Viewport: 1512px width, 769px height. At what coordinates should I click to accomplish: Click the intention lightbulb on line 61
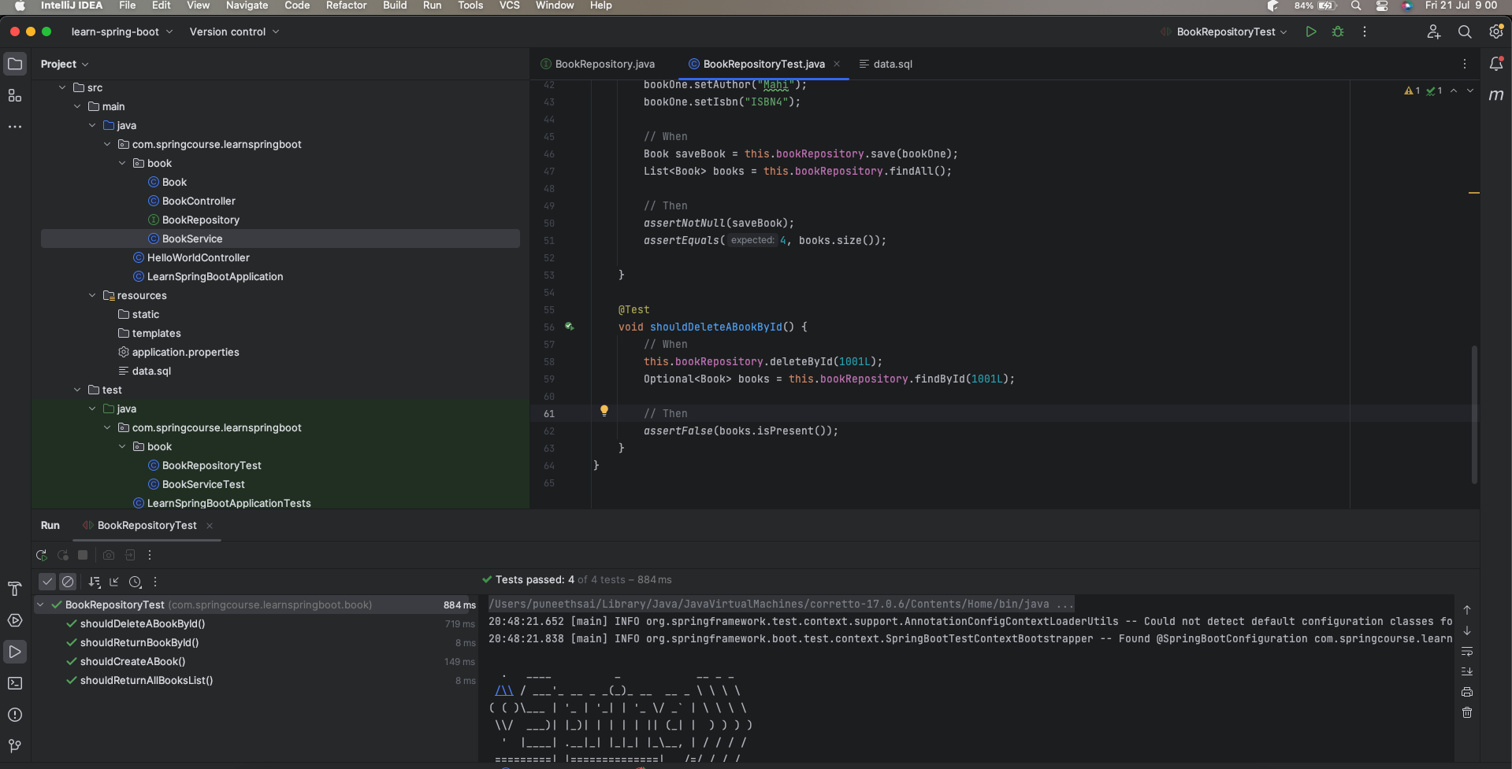(604, 411)
